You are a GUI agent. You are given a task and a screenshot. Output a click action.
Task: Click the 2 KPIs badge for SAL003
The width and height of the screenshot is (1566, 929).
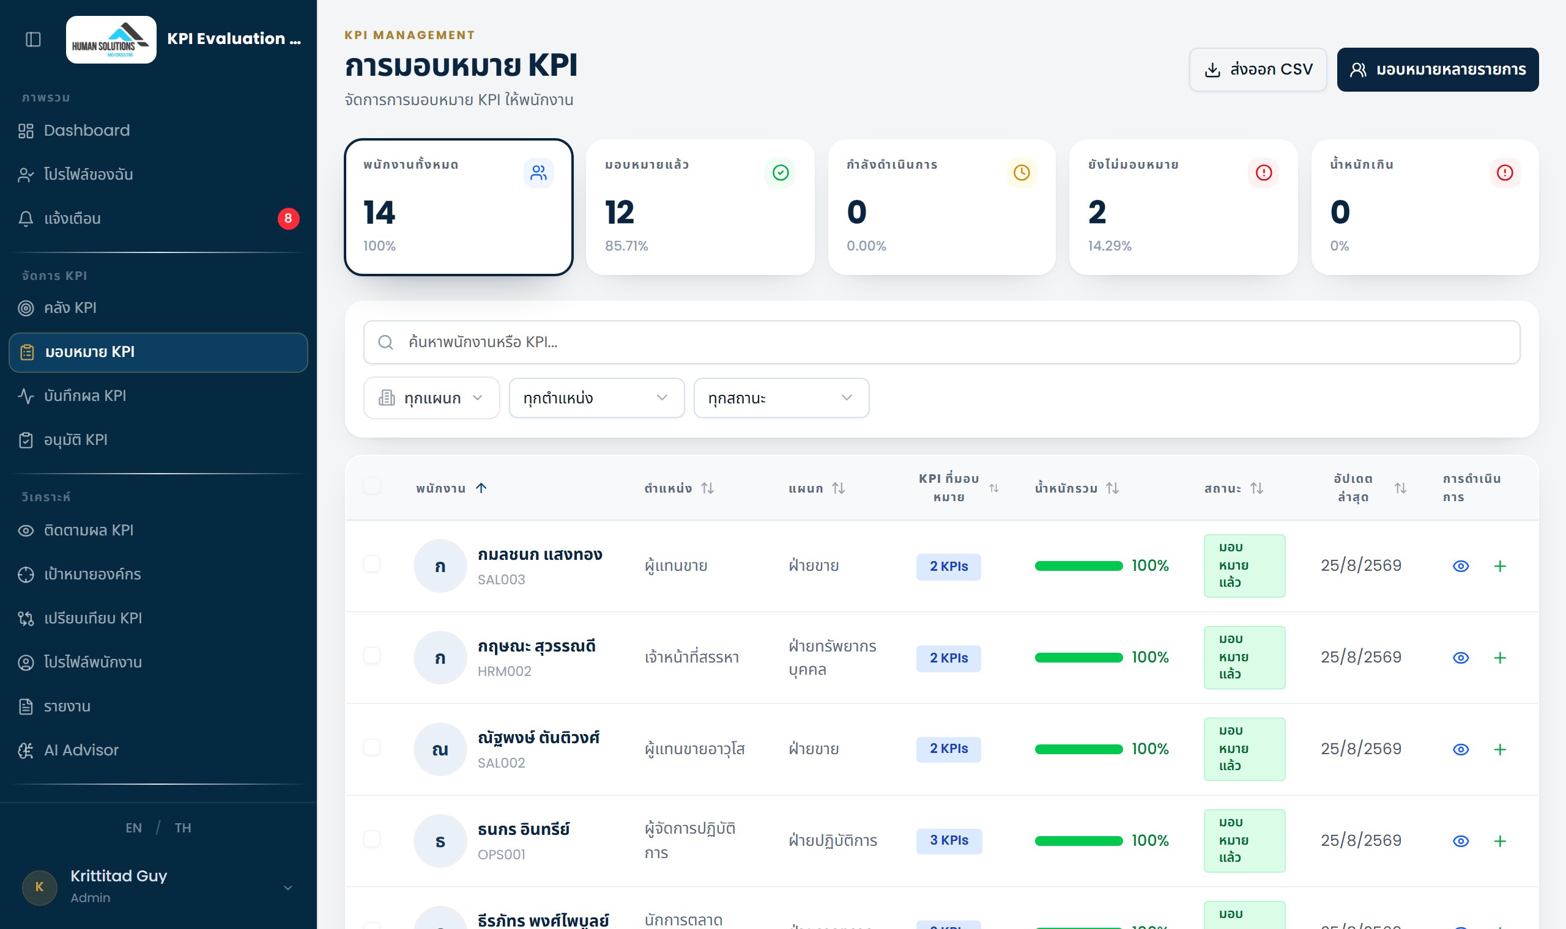(948, 567)
